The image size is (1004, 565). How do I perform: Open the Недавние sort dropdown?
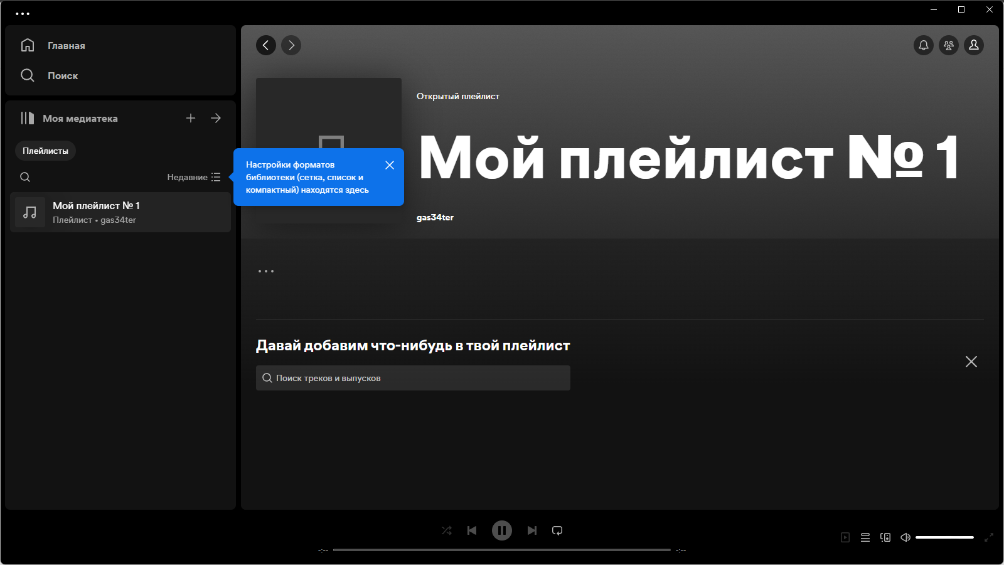(x=194, y=177)
